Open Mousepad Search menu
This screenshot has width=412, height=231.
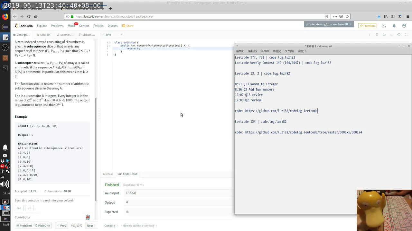click(x=265, y=51)
